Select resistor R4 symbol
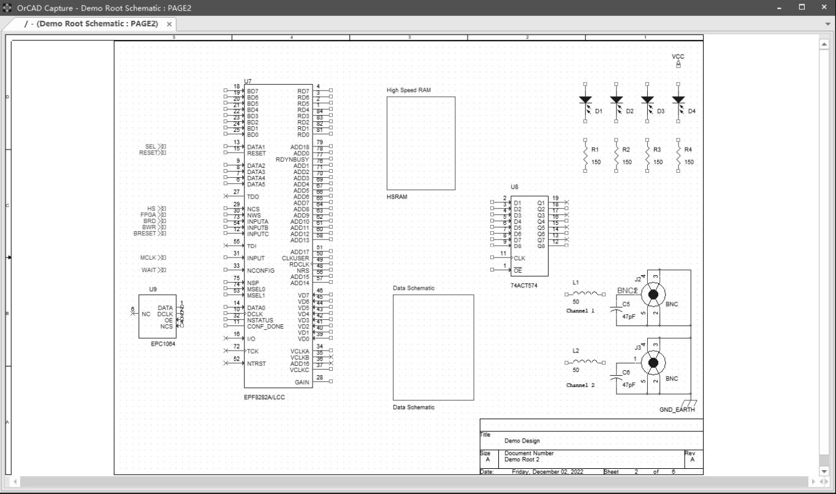The image size is (836, 494). 678,156
